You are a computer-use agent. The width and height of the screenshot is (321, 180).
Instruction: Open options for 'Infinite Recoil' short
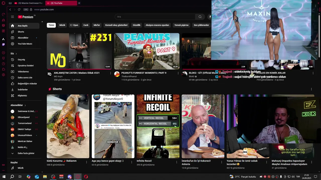point(177,162)
